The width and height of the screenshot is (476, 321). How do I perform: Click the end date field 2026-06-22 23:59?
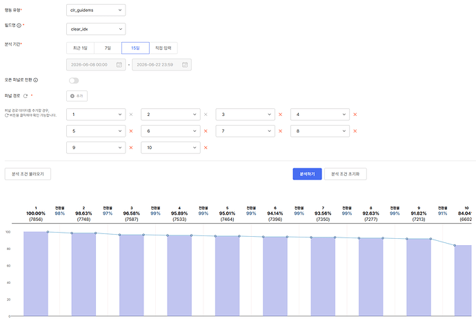(161, 65)
